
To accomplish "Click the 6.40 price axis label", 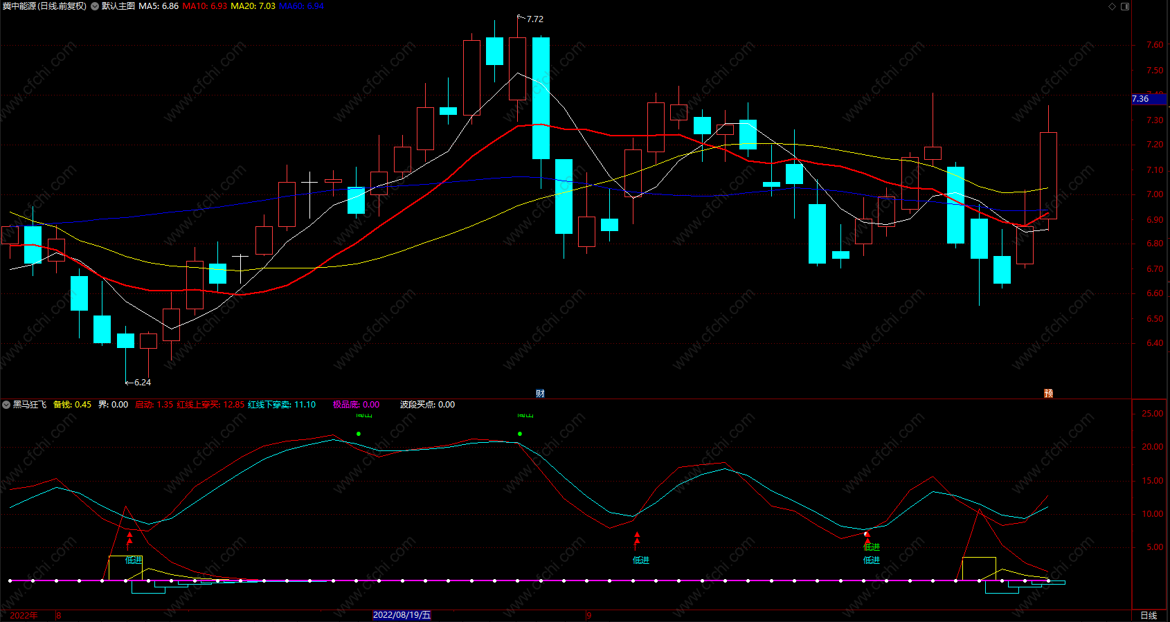I will [x=1155, y=343].
